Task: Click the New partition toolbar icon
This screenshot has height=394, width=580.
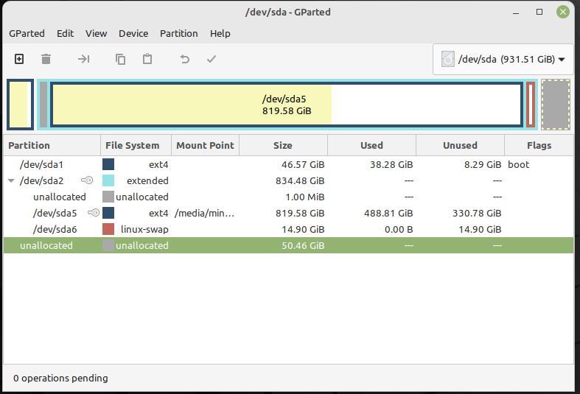Action: (x=19, y=59)
